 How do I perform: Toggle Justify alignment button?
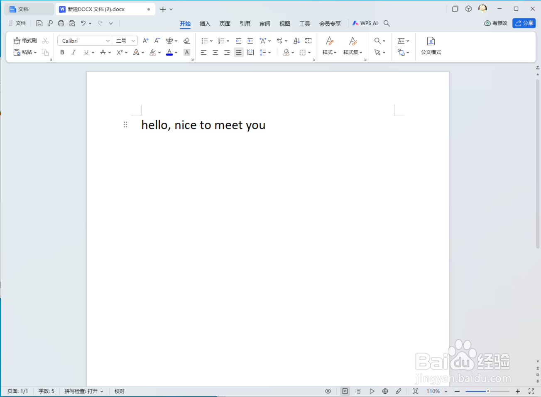click(x=238, y=52)
